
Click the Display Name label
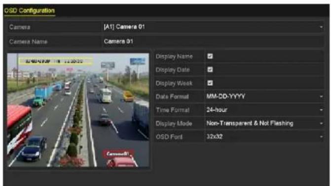(174, 56)
